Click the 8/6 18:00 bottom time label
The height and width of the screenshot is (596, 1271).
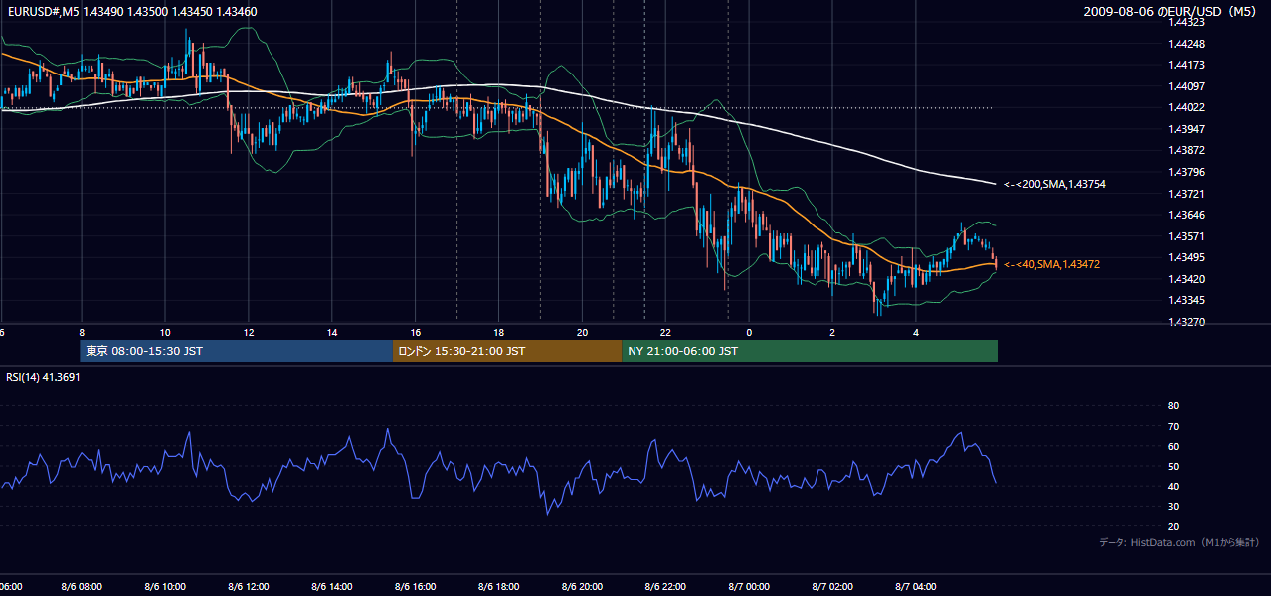[x=499, y=587]
